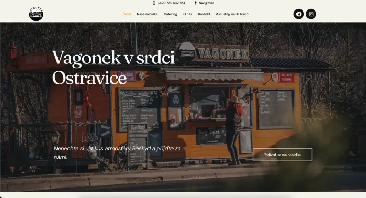The height and width of the screenshot is (198, 366).
Task: Call the phone number +420 728 632 724
Action: tap(171, 3)
